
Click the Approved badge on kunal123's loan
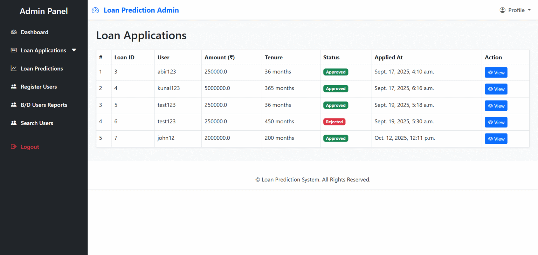[336, 88]
